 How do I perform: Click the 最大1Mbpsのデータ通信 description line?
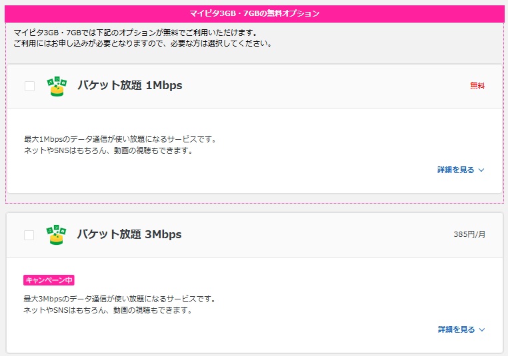click(121, 139)
